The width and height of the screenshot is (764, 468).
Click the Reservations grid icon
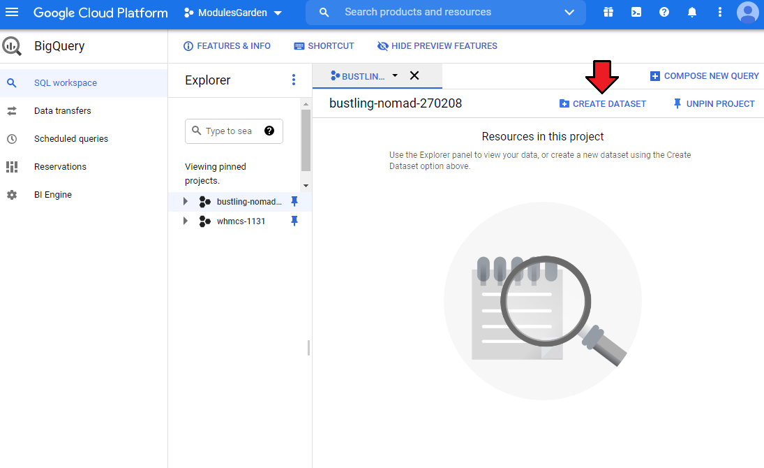[12, 167]
